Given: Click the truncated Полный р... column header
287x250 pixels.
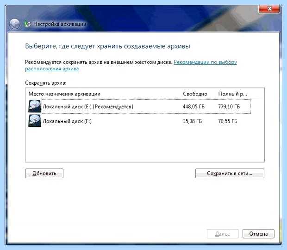Looking at the screenshot, I should (233, 94).
